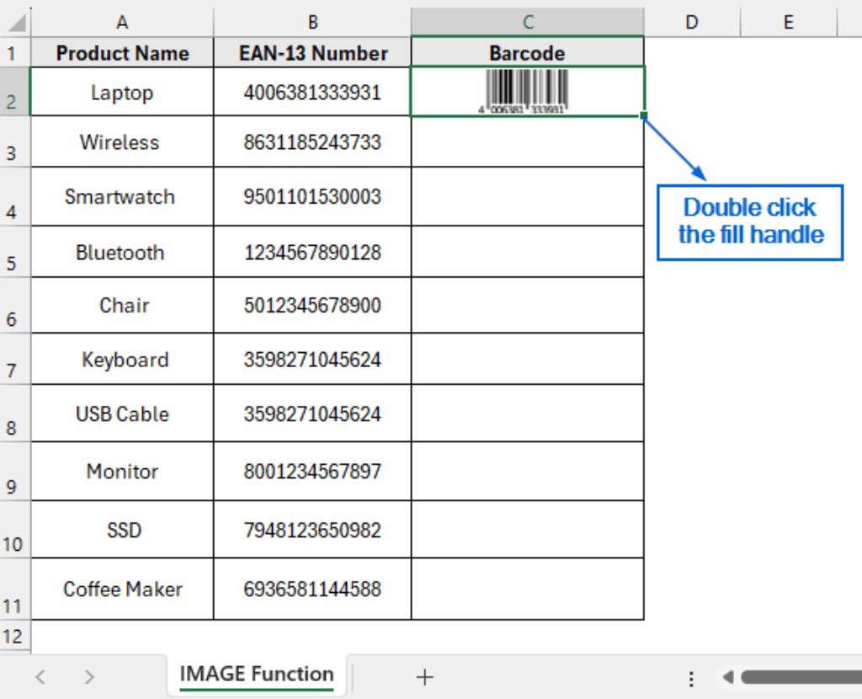Click the barcode image in the Barcode column

pos(527,90)
